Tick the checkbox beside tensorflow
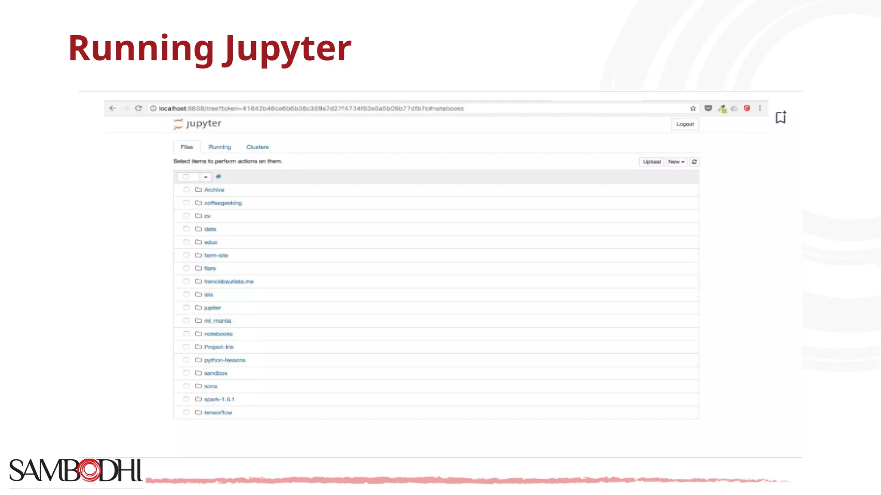The image size is (881, 495). (186, 412)
